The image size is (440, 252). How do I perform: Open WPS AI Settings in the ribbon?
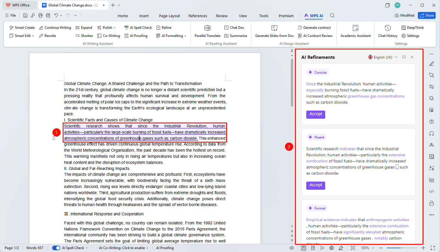410,36
